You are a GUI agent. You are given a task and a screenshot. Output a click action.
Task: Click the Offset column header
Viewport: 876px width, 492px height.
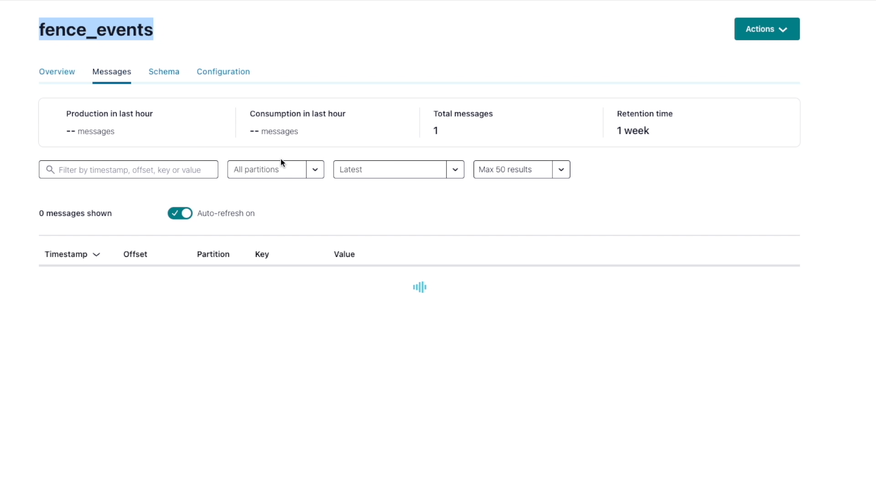pos(135,254)
